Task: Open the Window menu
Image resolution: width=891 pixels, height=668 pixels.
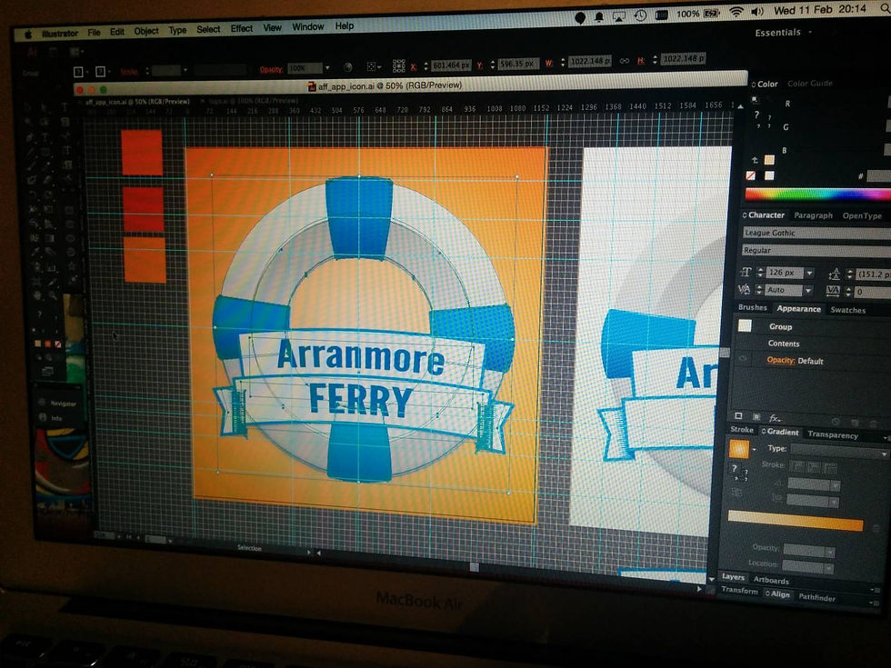Action: 308,26
